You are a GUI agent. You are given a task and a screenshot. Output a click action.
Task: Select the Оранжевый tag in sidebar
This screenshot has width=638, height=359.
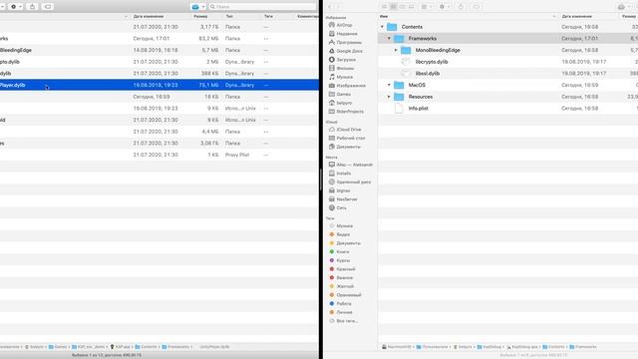tap(348, 295)
